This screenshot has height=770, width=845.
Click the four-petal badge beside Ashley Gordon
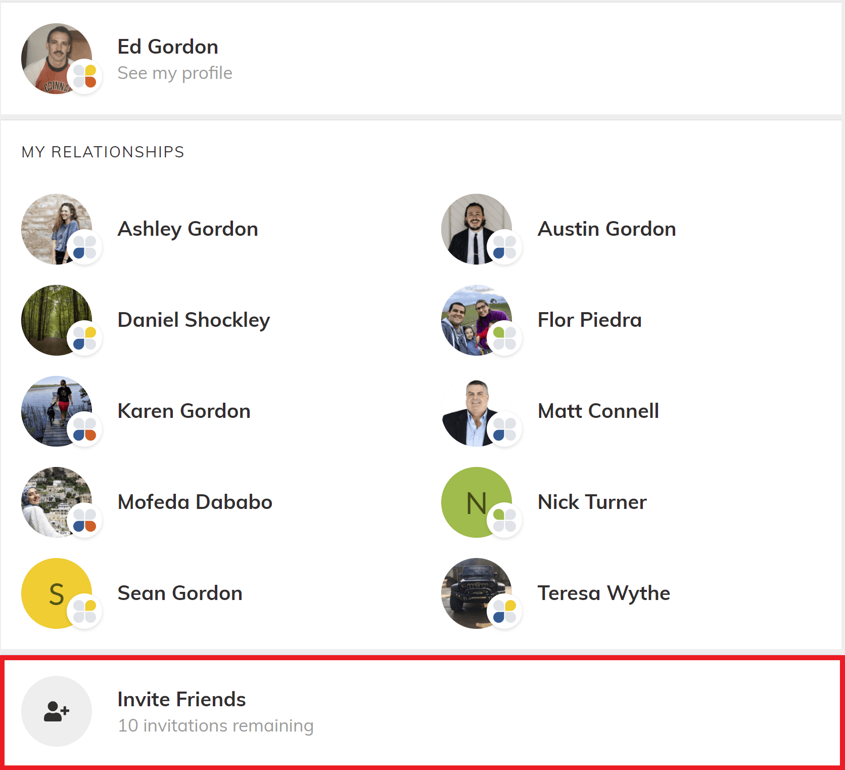[85, 247]
